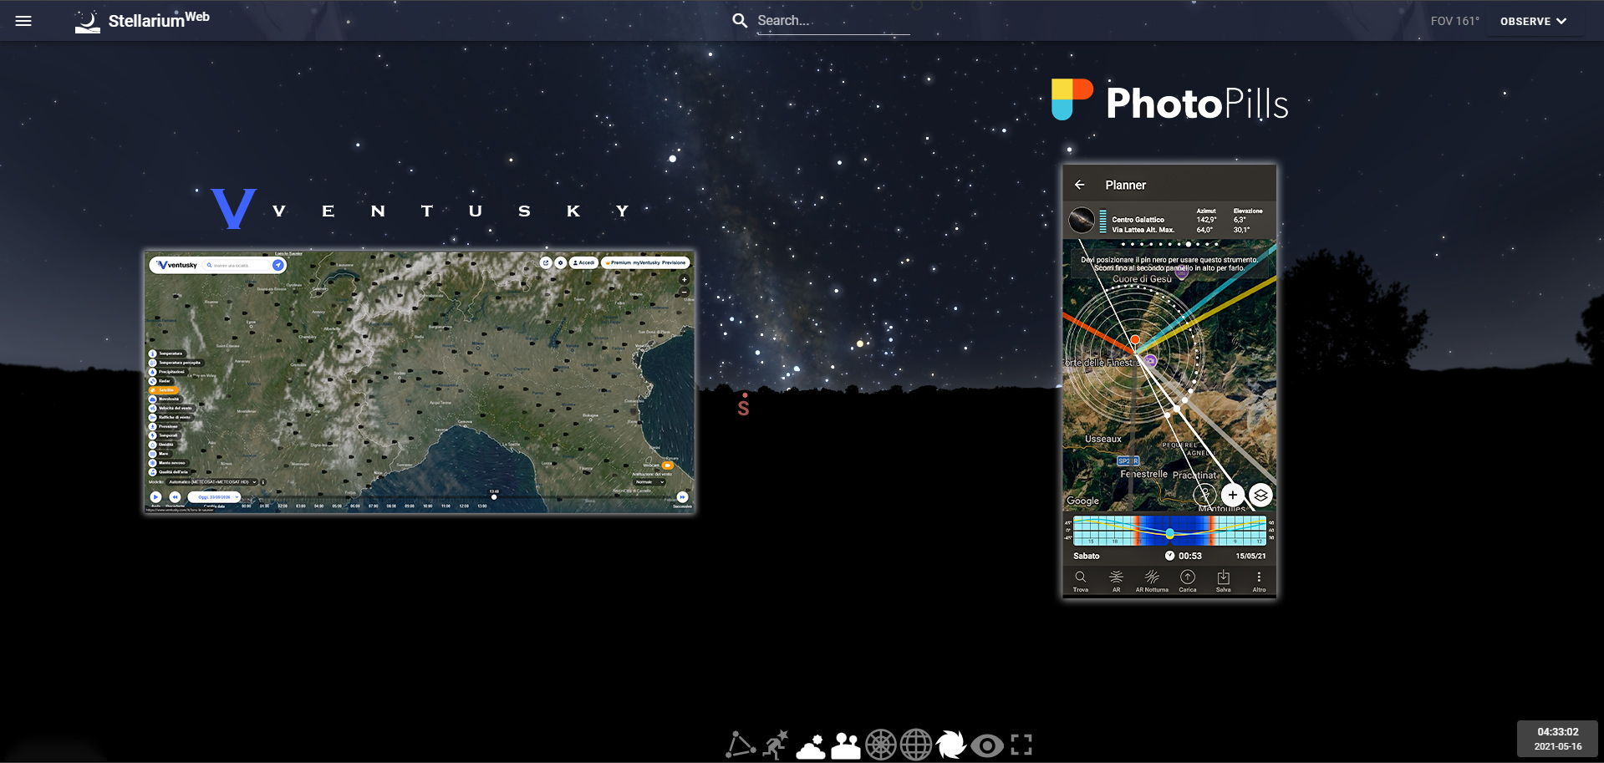The image size is (1604, 763).
Task: Expand the OBSERVE dropdown
Action: [1533, 21]
